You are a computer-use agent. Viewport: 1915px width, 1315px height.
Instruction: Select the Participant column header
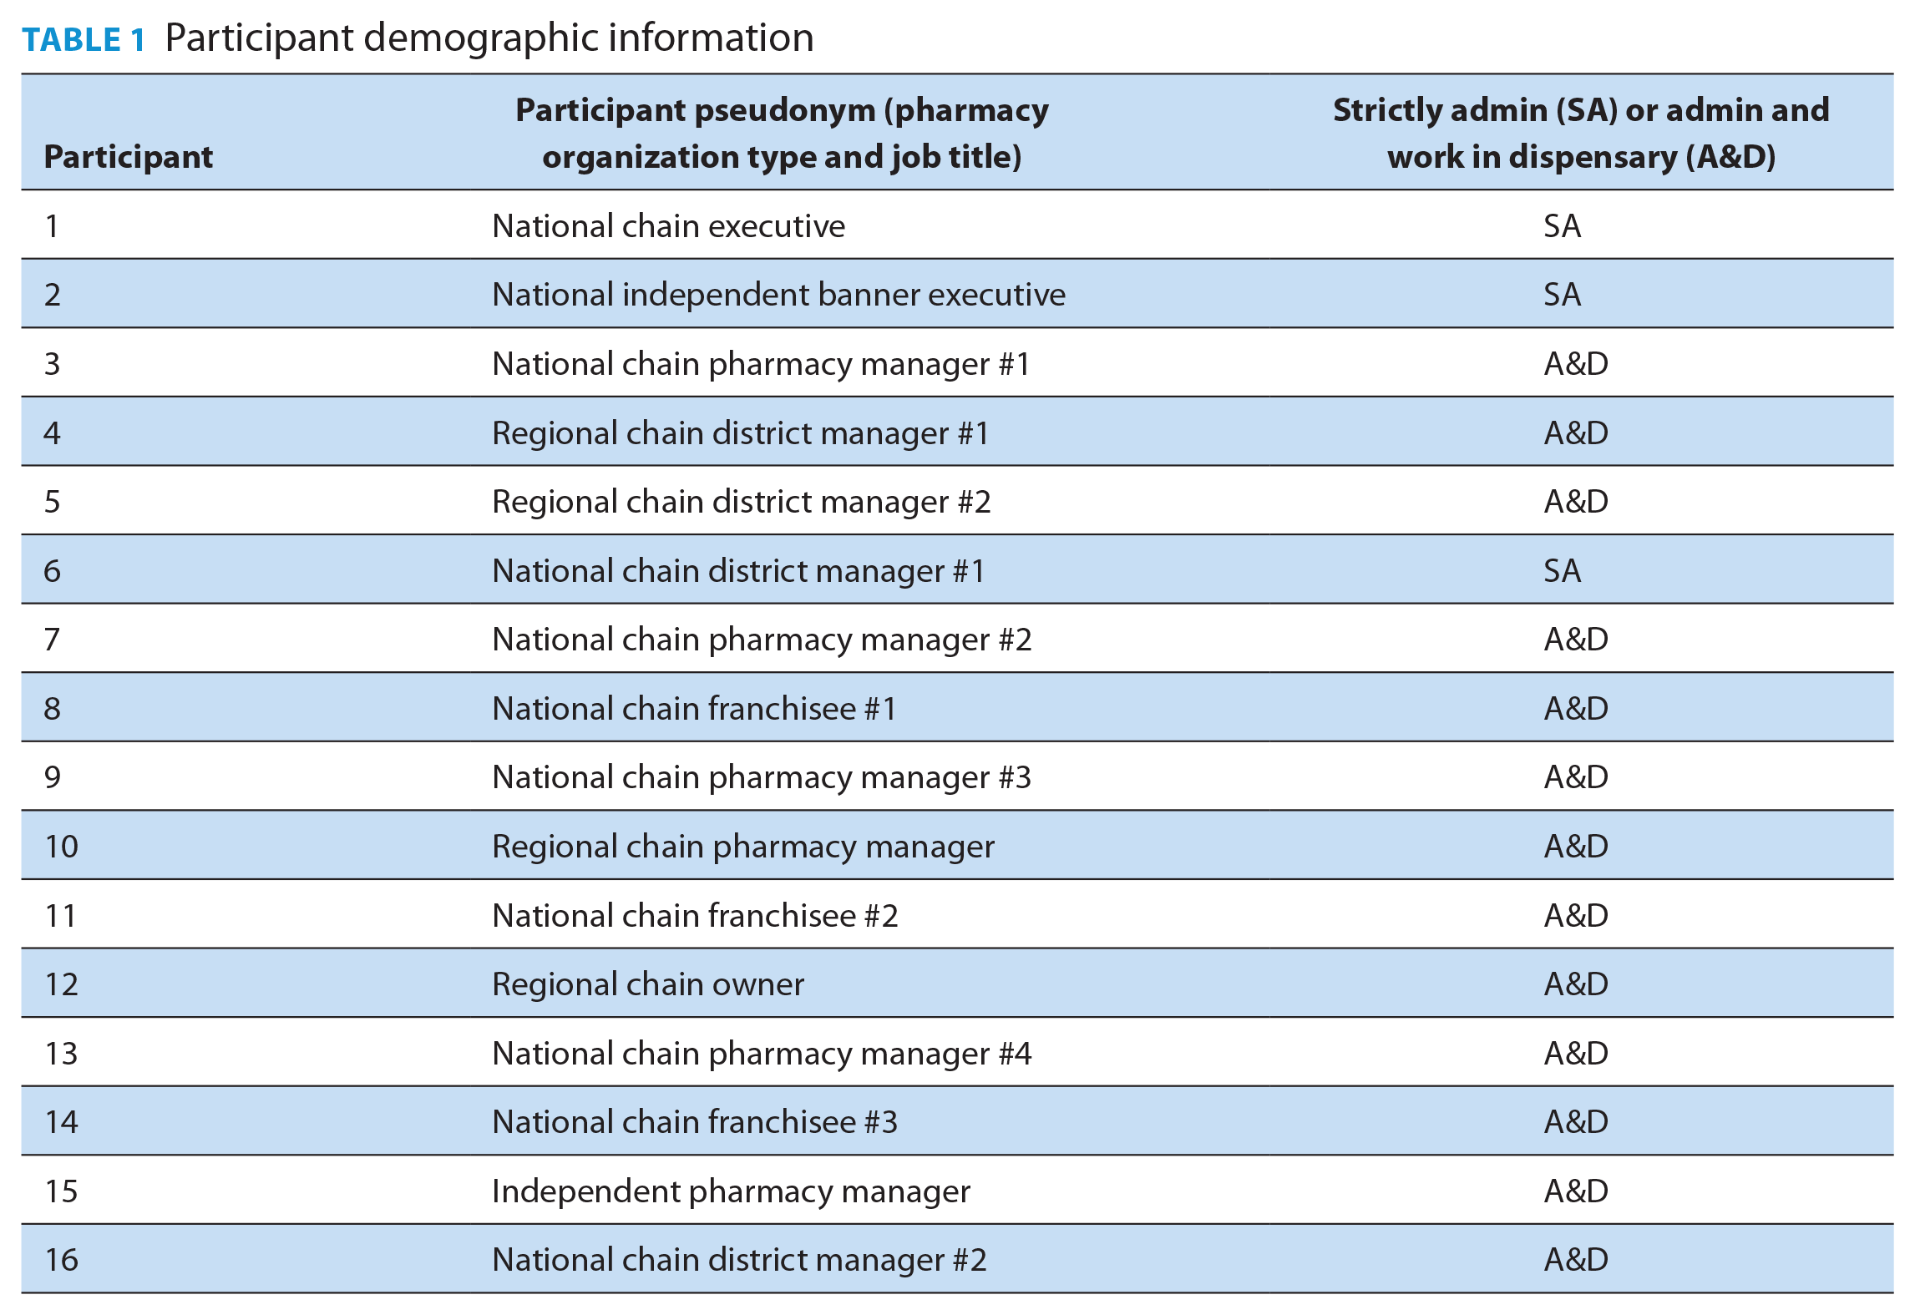[x=129, y=156]
